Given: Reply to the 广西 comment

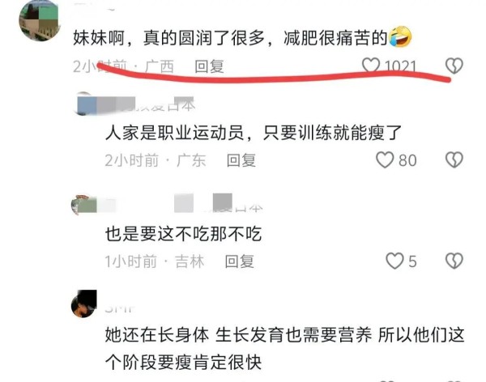Looking at the screenshot, I should click(209, 66).
